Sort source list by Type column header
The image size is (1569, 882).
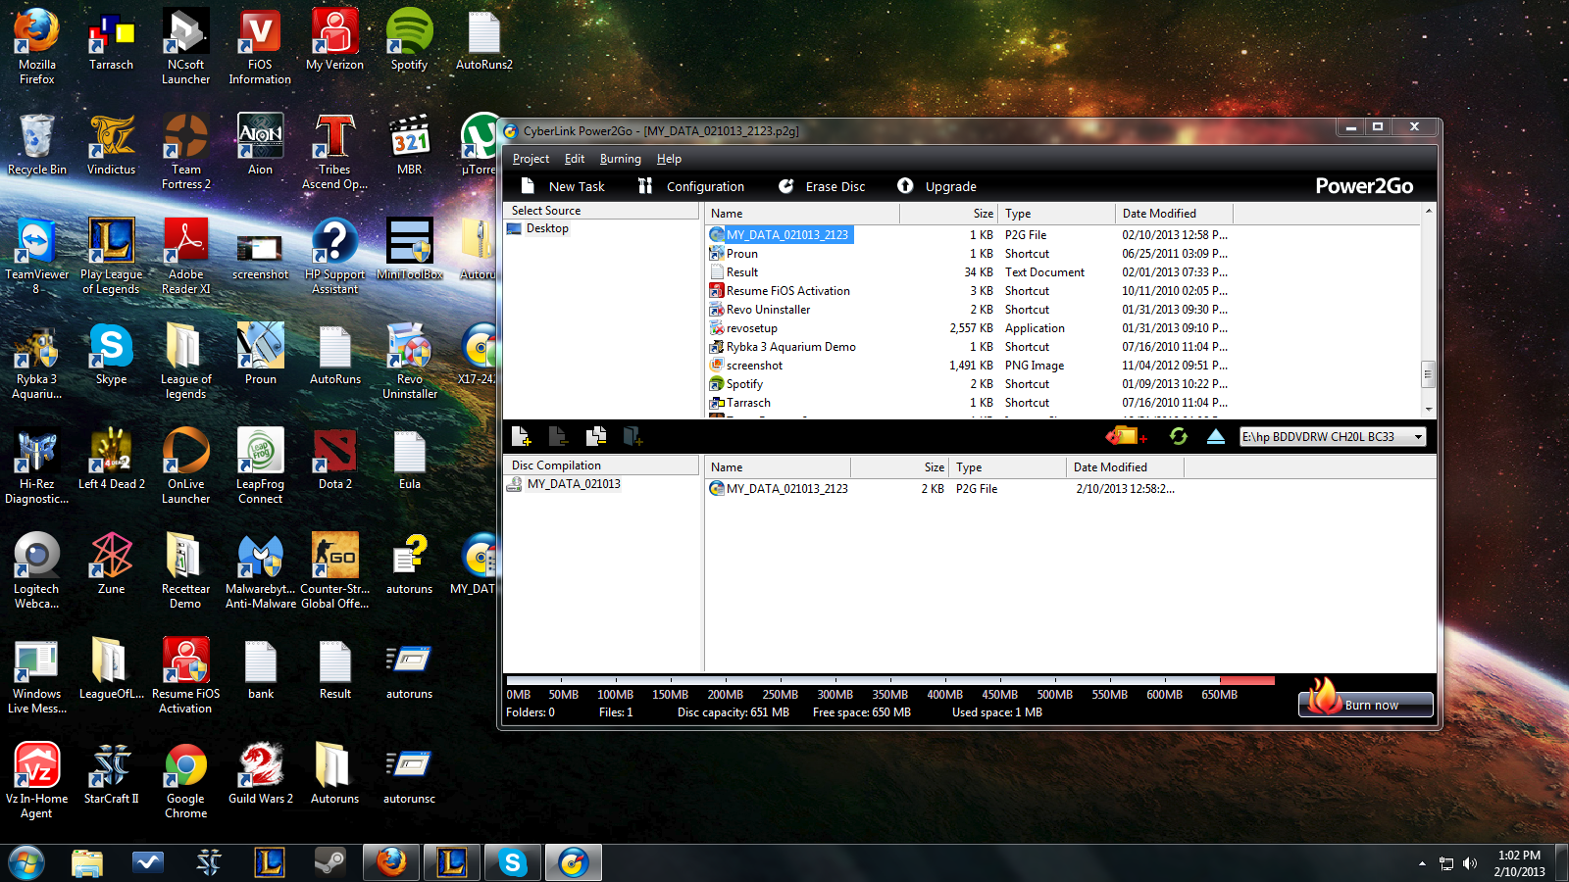tap(1056, 213)
